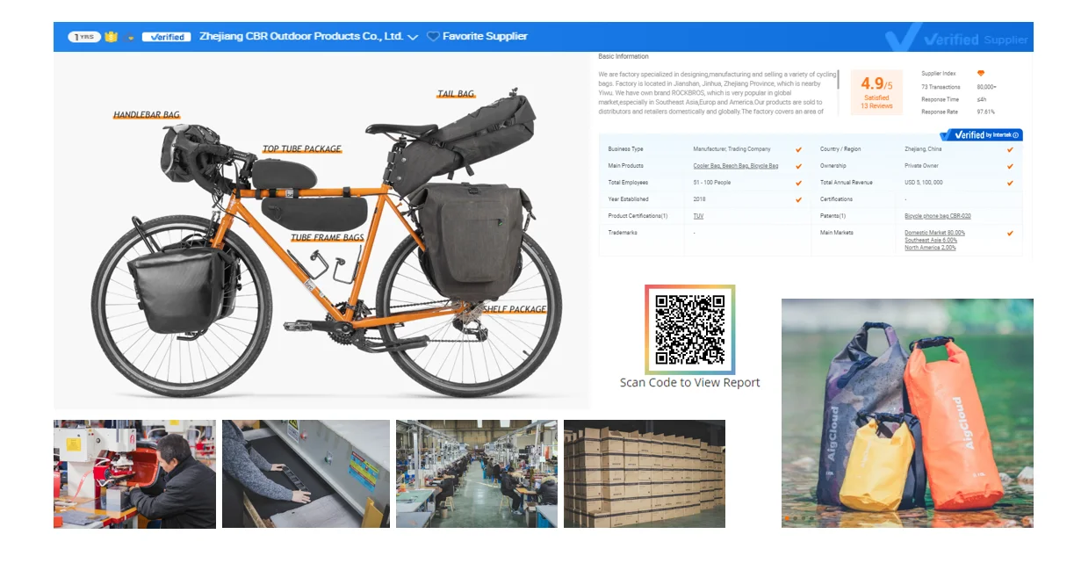
Task: Open the factory production line thumbnail
Action: 477,474
